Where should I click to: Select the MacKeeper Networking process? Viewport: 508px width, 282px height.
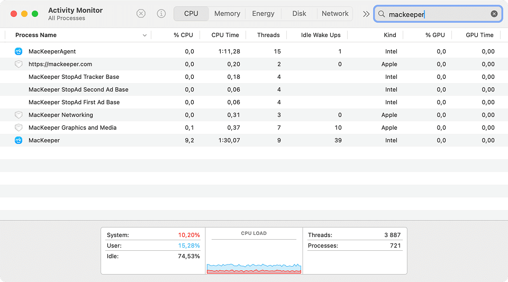[254, 115]
